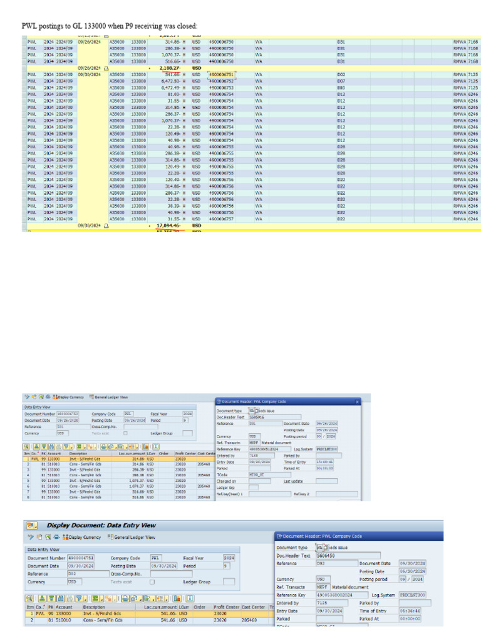Click the chart graphic icon in upper grid toolbar
The width and height of the screenshot is (481, 641).
(x=145, y=446)
